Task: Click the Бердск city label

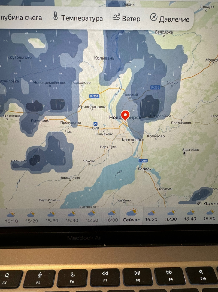Action: (145, 169)
